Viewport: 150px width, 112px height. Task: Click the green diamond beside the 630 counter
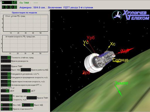pyautogui.click(x=3, y=2)
